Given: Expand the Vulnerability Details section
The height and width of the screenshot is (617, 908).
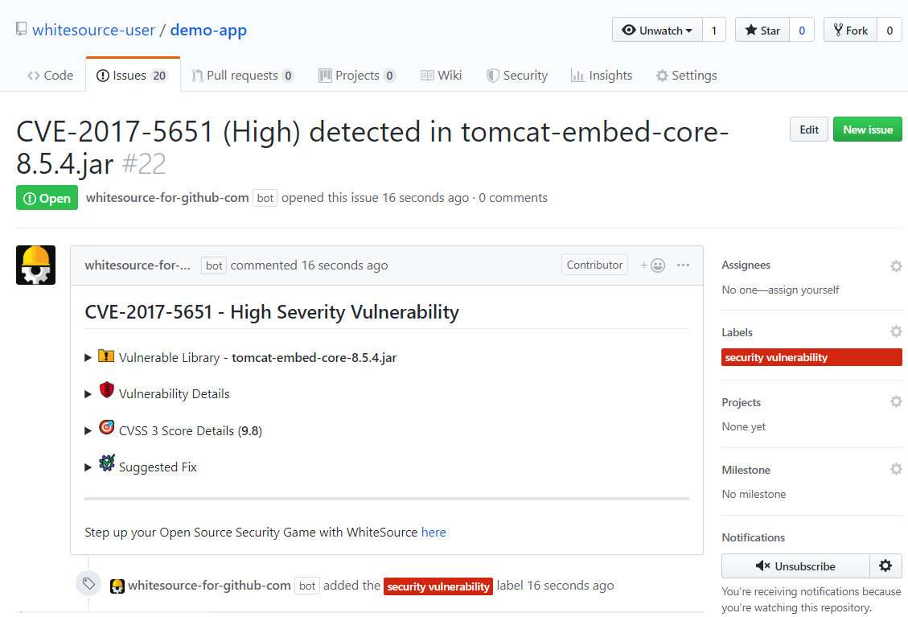Looking at the screenshot, I should pyautogui.click(x=88, y=394).
